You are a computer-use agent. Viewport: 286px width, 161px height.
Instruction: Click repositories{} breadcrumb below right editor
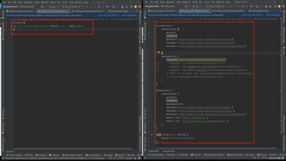[x=169, y=151]
